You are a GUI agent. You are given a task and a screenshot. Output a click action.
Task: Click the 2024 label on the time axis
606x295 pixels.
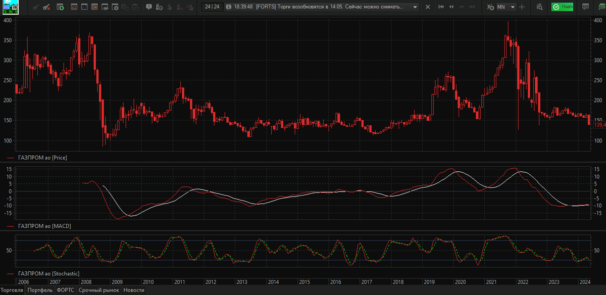click(x=585, y=282)
